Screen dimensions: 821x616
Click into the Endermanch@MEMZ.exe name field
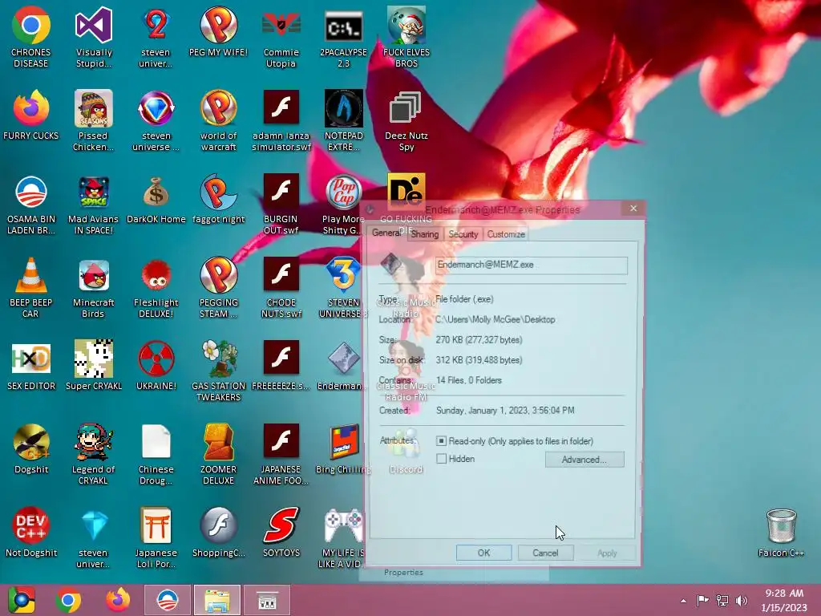(531, 265)
